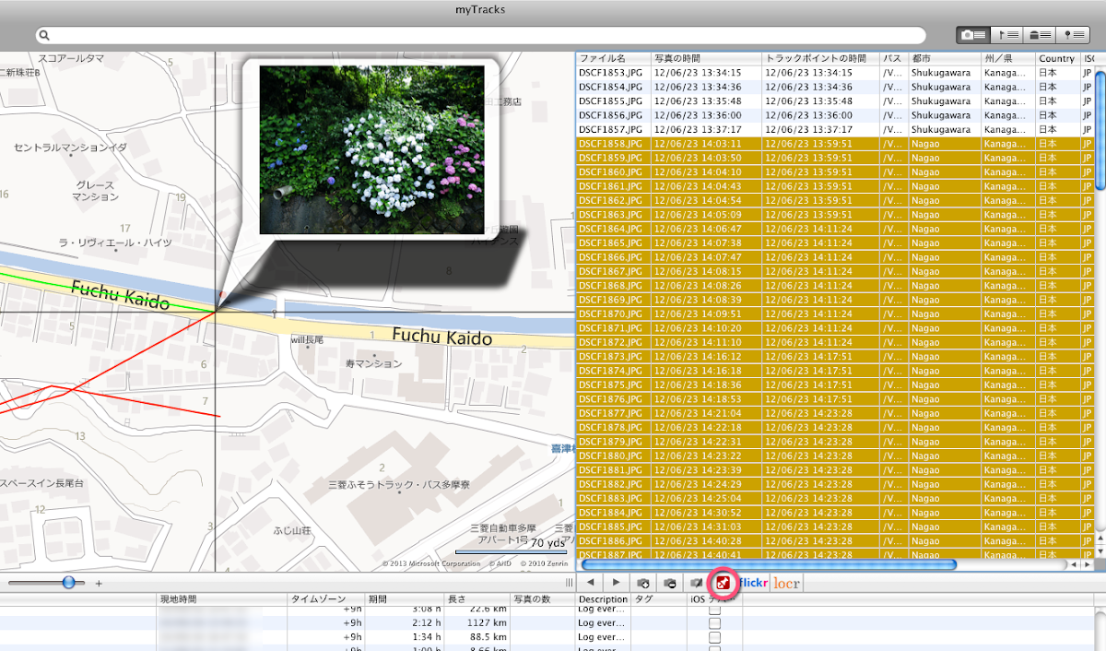Image resolution: width=1106 pixels, height=651 pixels.
Task: Switch to the pin locations list view
Action: tap(1074, 34)
